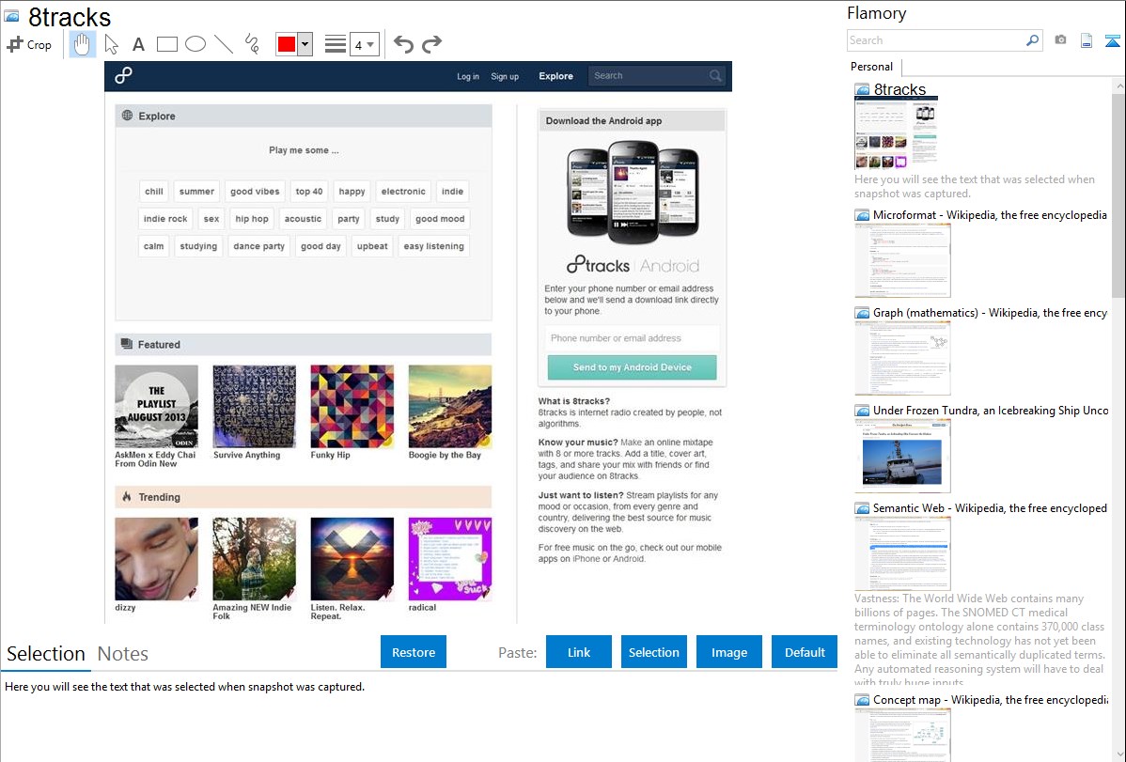Paste the Selection text
Viewport: 1126px width, 762px height.
click(653, 652)
